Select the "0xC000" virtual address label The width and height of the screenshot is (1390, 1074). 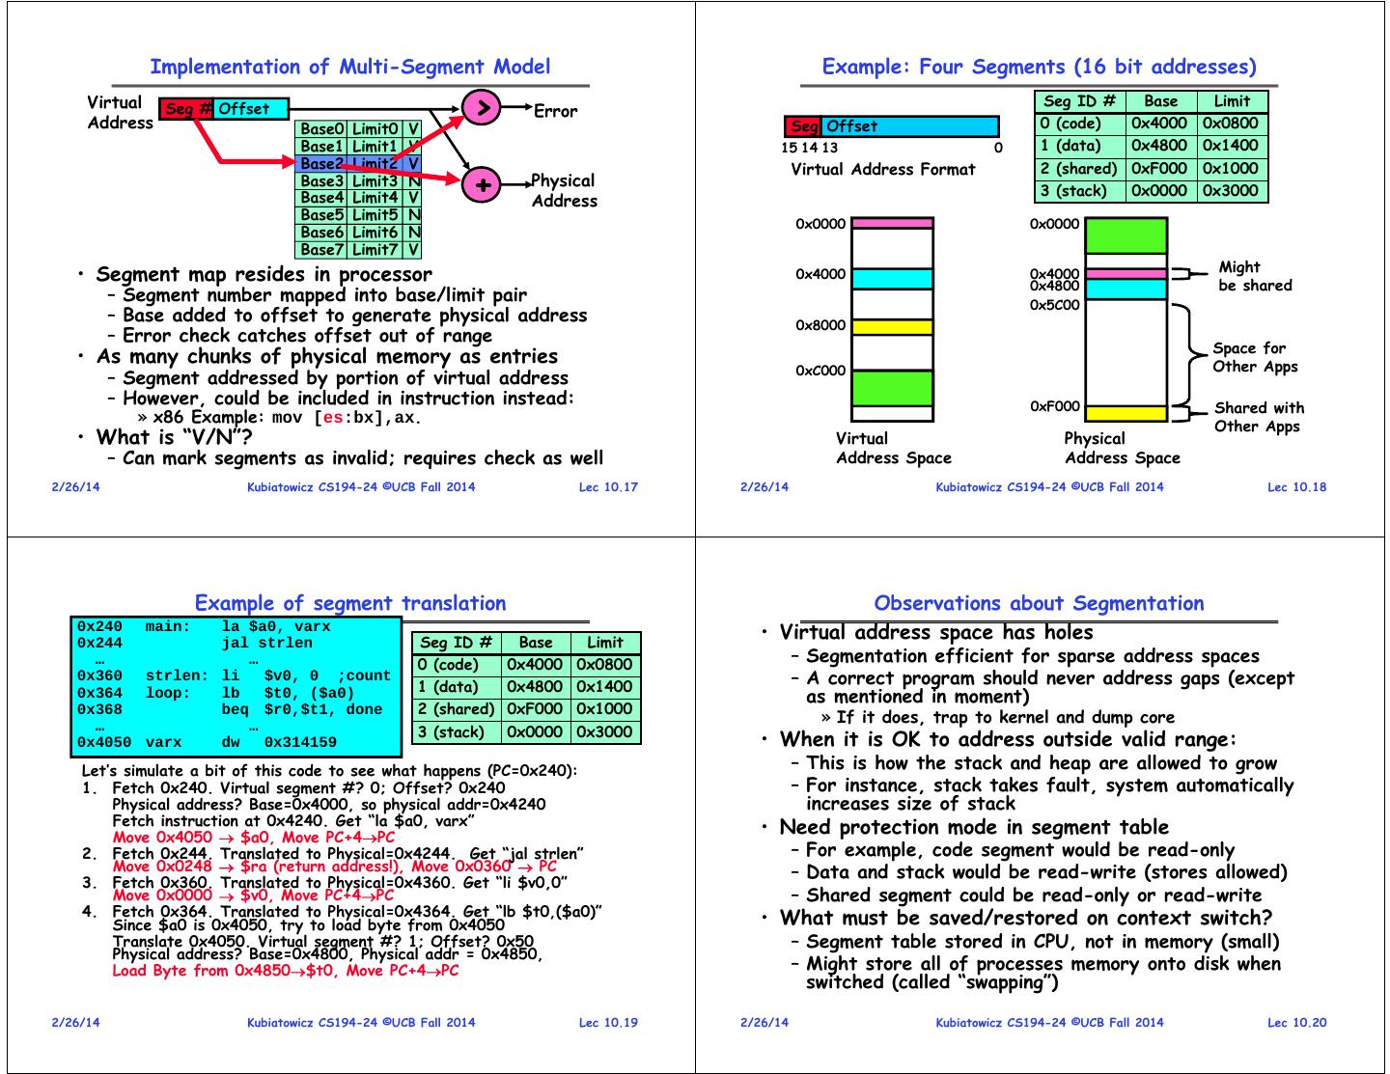coord(820,371)
